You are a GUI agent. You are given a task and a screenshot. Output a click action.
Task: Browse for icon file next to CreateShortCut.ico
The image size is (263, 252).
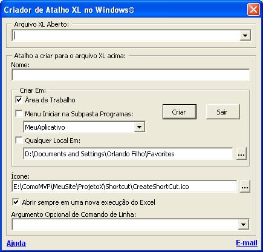point(245,187)
